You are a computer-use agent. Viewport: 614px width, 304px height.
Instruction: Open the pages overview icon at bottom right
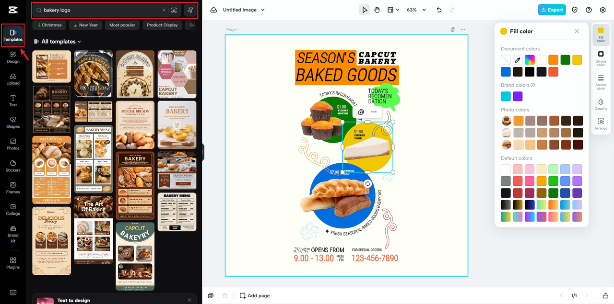tap(605, 296)
